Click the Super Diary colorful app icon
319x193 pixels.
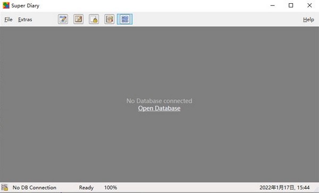click(x=6, y=5)
